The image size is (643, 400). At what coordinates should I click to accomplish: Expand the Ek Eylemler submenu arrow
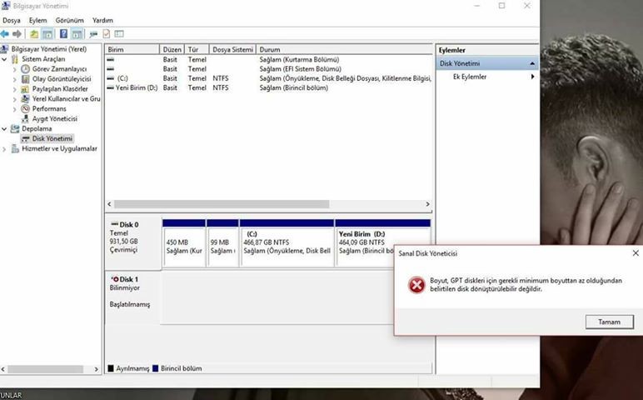[532, 77]
